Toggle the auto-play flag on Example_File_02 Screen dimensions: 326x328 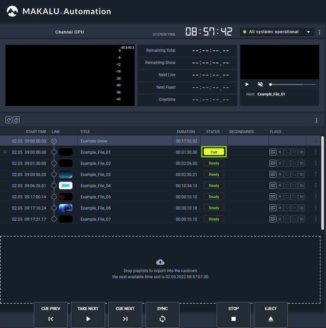click(x=273, y=163)
